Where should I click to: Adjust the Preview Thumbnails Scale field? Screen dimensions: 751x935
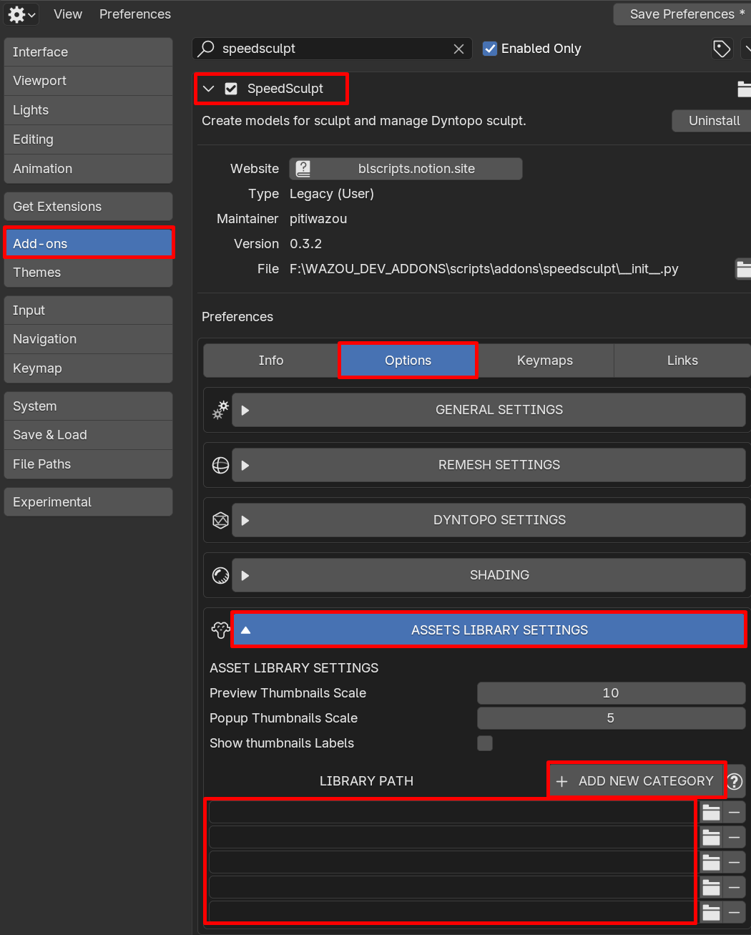(x=611, y=693)
